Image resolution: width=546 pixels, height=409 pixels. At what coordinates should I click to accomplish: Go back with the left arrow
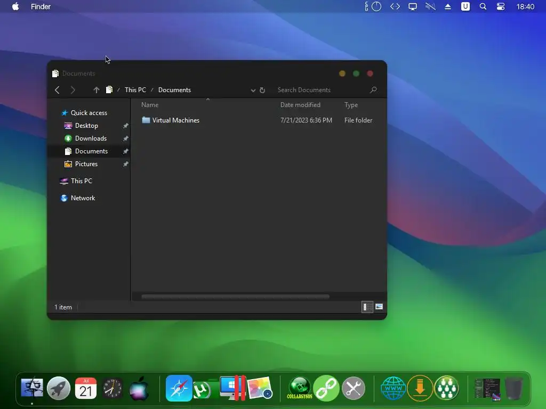point(58,90)
